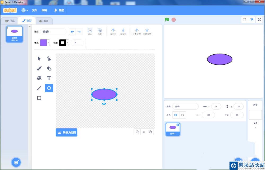Enter full screen stage mode
Screen dimensions: 265x170
(x=259, y=20)
